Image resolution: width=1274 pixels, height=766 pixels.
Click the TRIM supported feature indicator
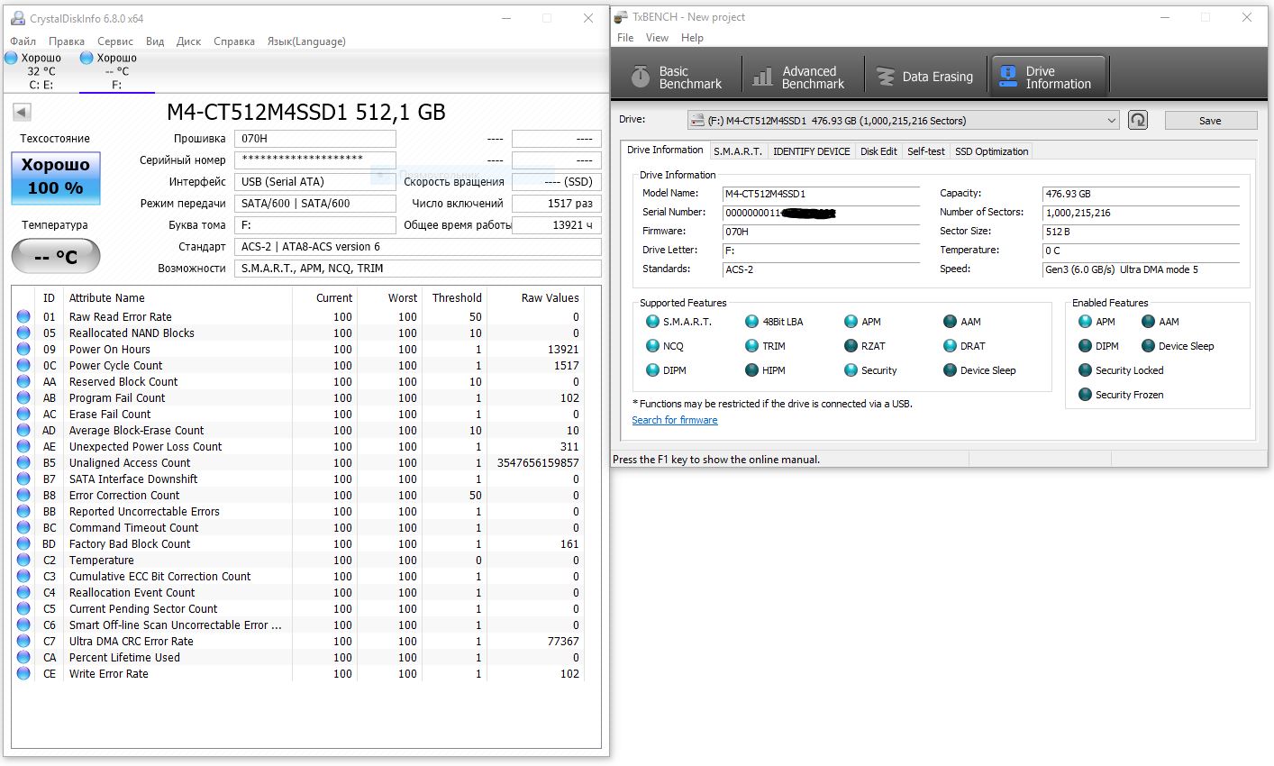(752, 346)
